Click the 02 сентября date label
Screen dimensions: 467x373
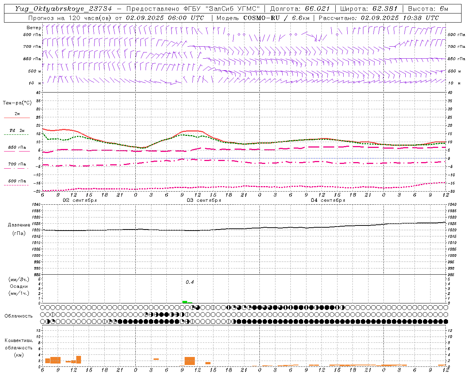pos(80,200)
